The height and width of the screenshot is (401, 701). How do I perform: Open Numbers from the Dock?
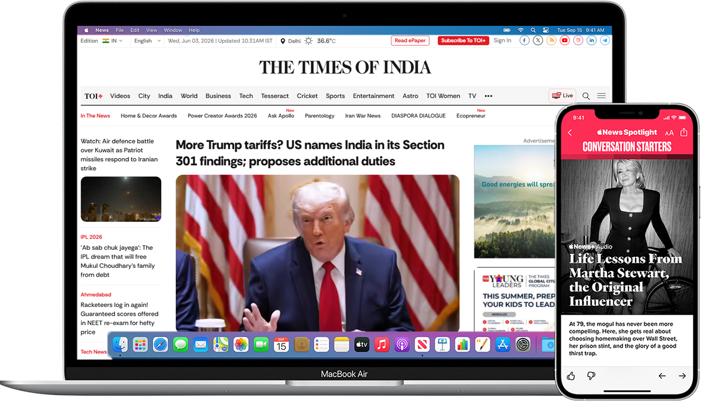(x=463, y=344)
